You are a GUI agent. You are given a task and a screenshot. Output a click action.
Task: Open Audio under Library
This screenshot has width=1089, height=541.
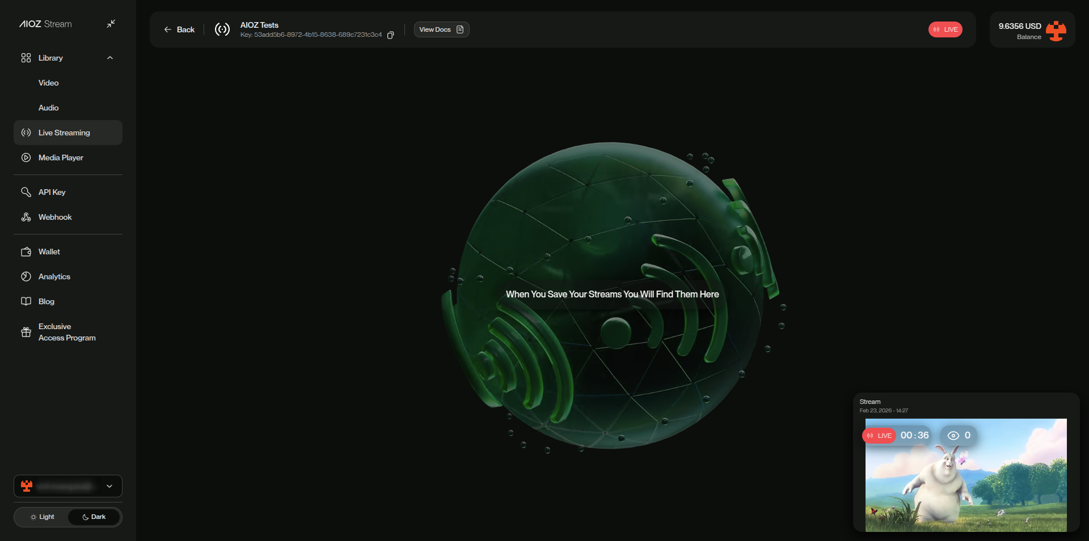coord(48,108)
